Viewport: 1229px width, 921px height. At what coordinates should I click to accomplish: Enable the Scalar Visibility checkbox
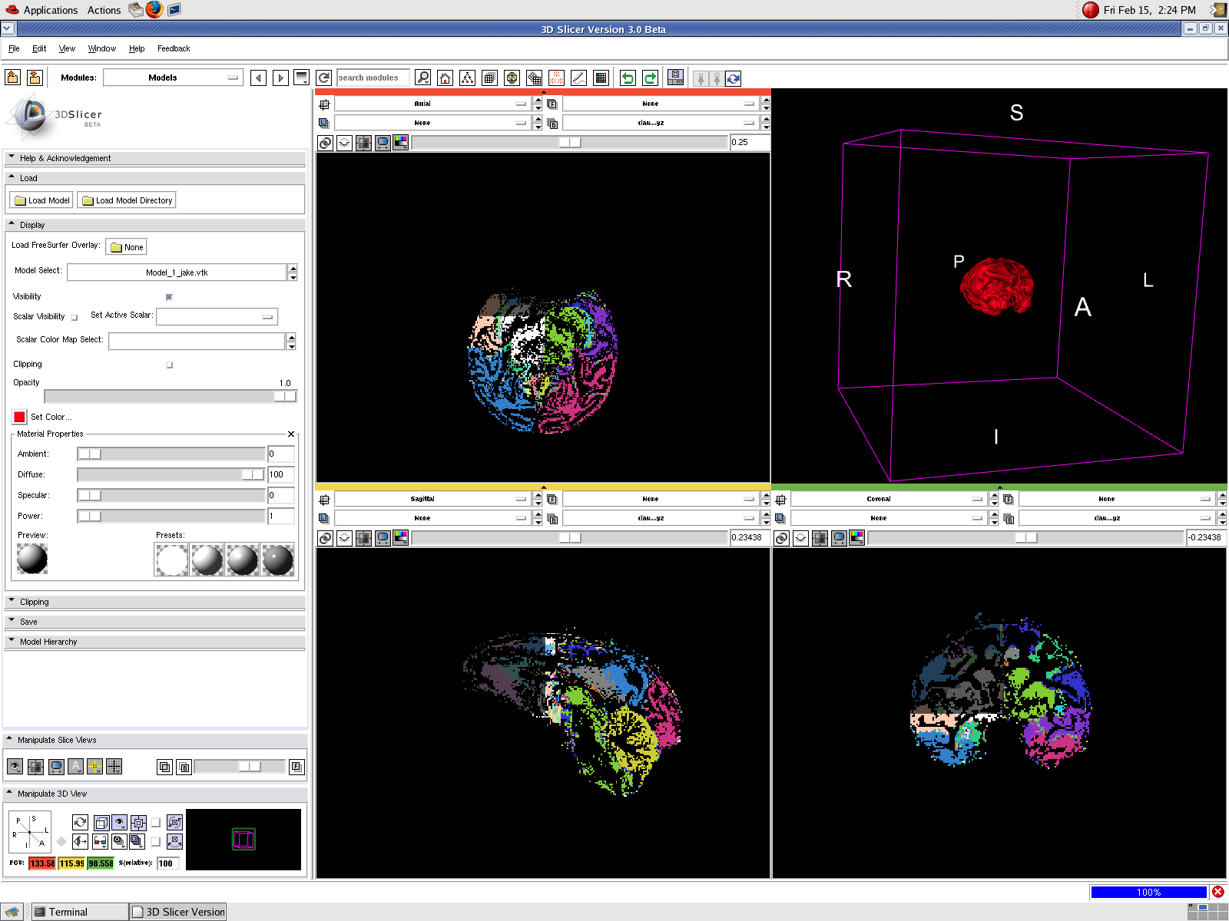click(x=75, y=317)
